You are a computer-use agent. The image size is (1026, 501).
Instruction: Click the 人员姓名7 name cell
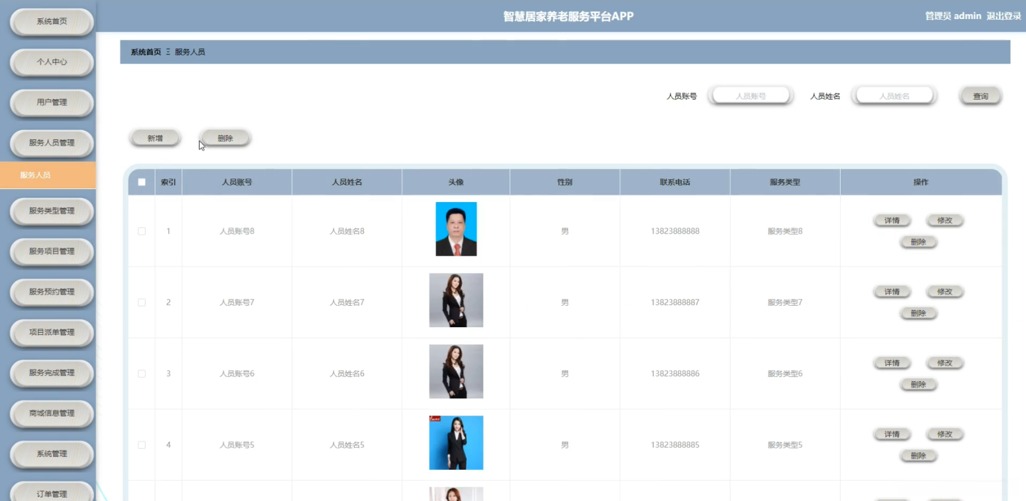click(347, 303)
